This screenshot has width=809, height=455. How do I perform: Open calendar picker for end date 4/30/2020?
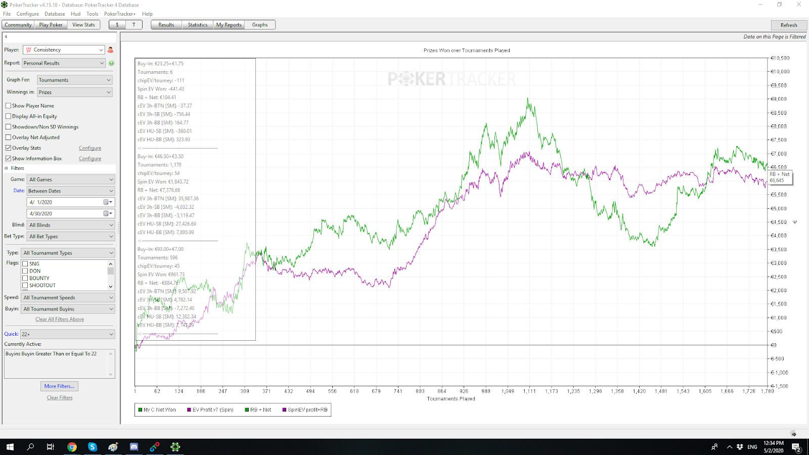[108, 214]
